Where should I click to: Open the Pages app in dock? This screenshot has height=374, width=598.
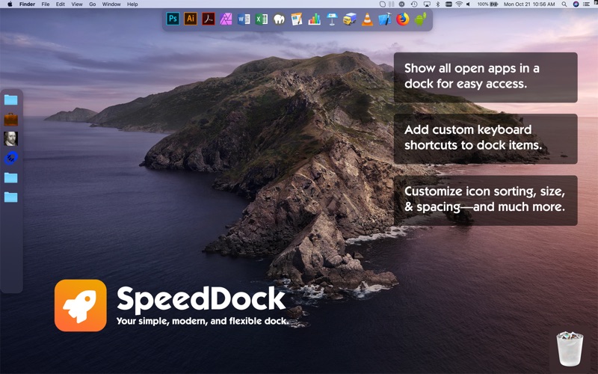pyautogui.click(x=297, y=19)
